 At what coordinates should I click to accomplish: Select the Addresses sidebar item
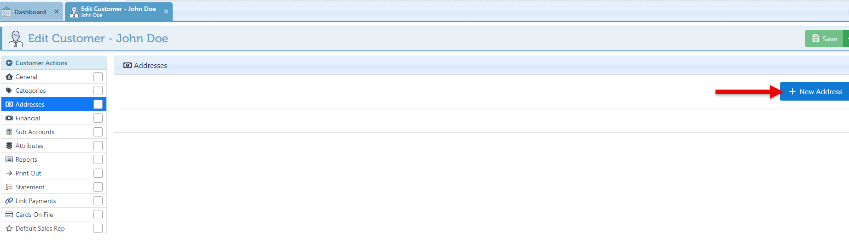click(x=30, y=104)
